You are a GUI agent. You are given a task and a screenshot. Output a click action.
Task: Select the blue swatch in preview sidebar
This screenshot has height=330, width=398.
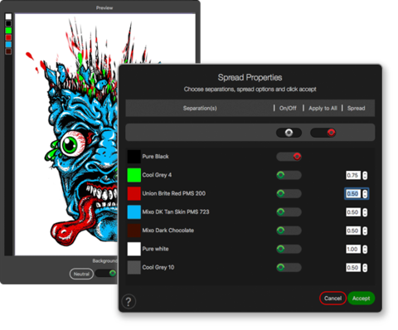[x=8, y=44]
